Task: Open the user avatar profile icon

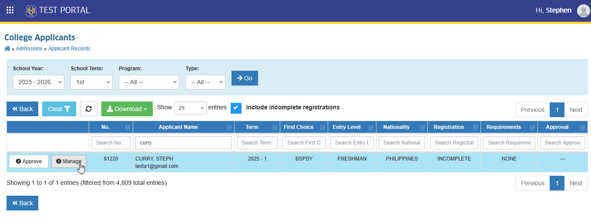Action: tap(583, 10)
